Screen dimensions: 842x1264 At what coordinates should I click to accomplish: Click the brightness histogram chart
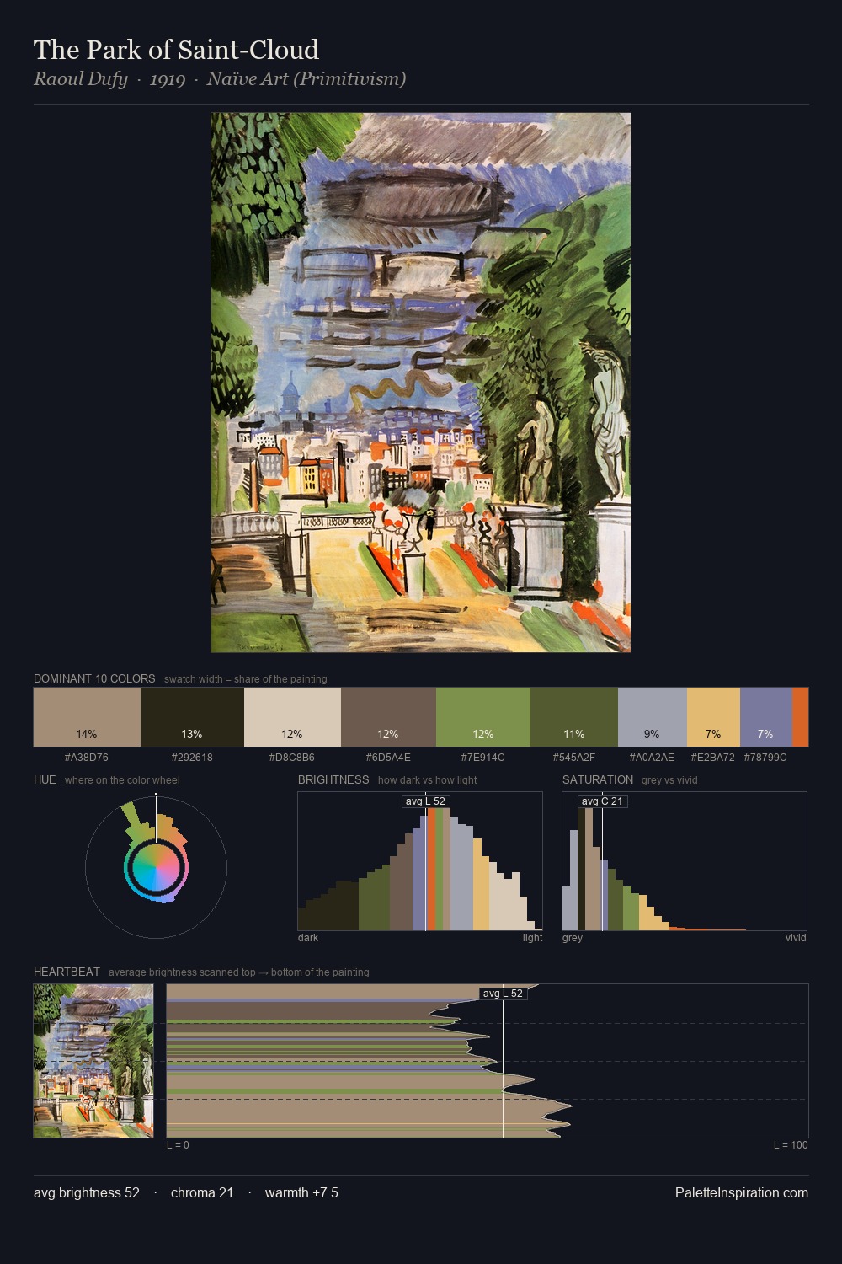(420, 861)
